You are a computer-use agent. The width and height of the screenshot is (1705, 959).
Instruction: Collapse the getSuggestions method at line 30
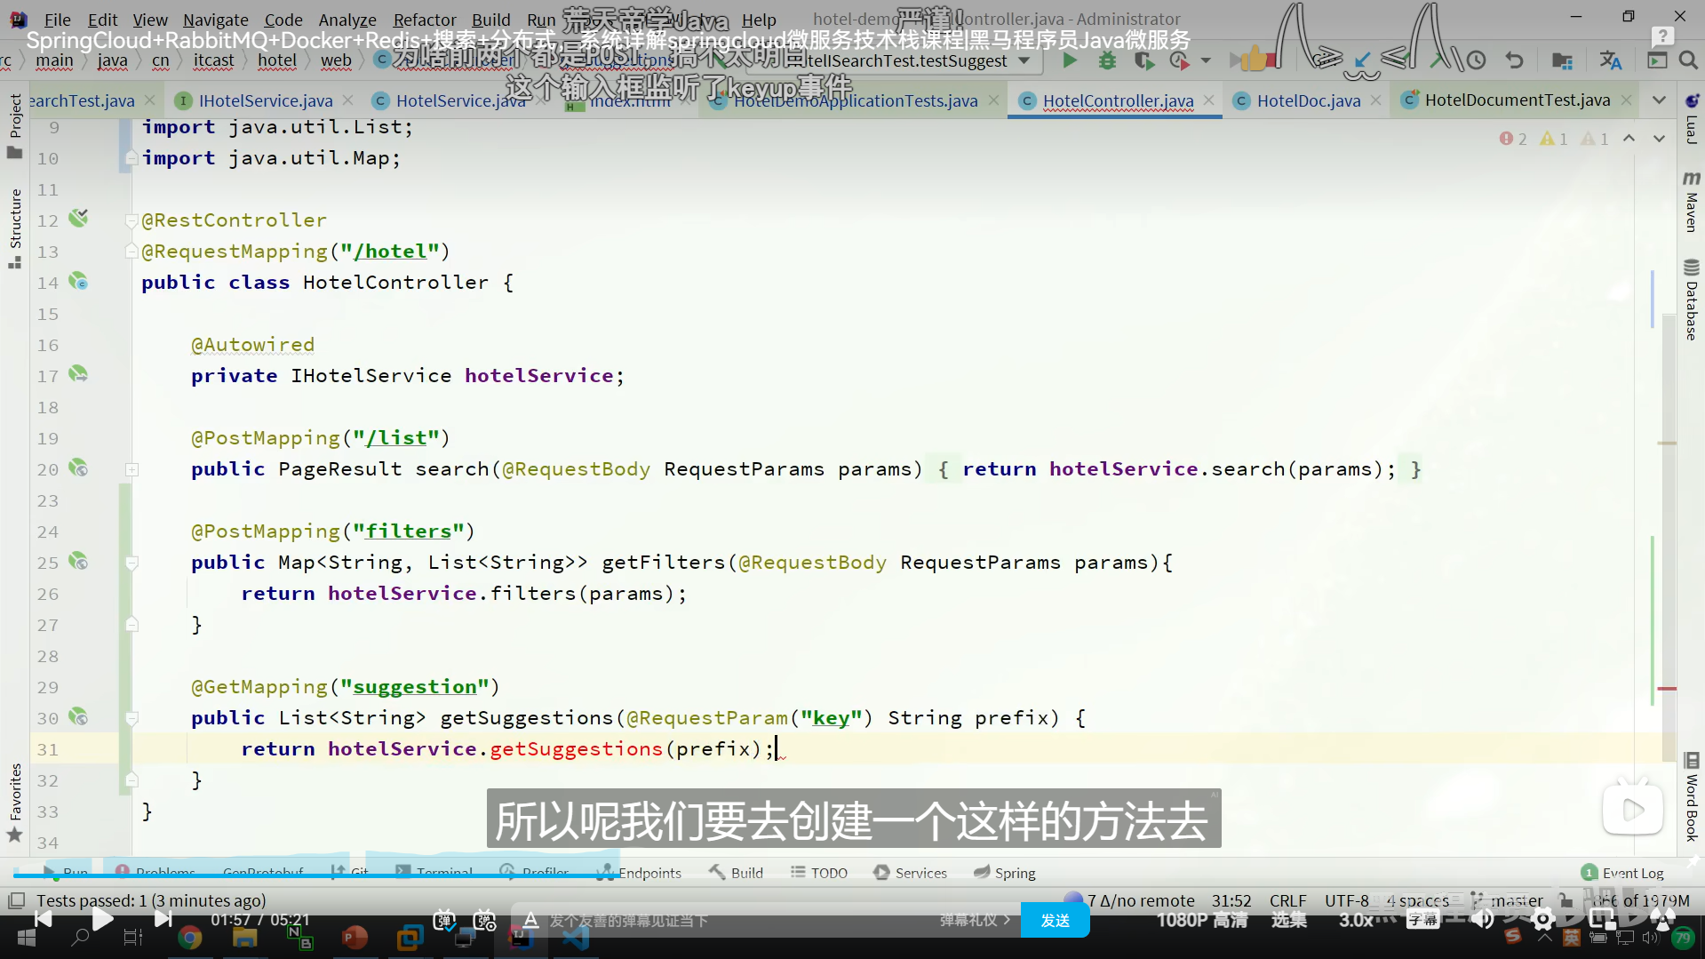pyautogui.click(x=131, y=717)
